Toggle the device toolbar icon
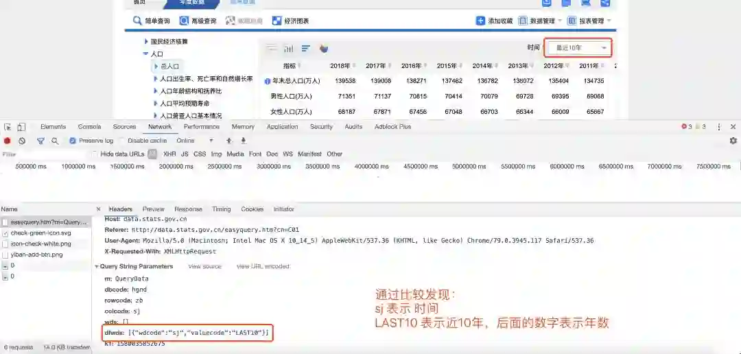Viewport: 741px width, 354px height. coord(21,127)
